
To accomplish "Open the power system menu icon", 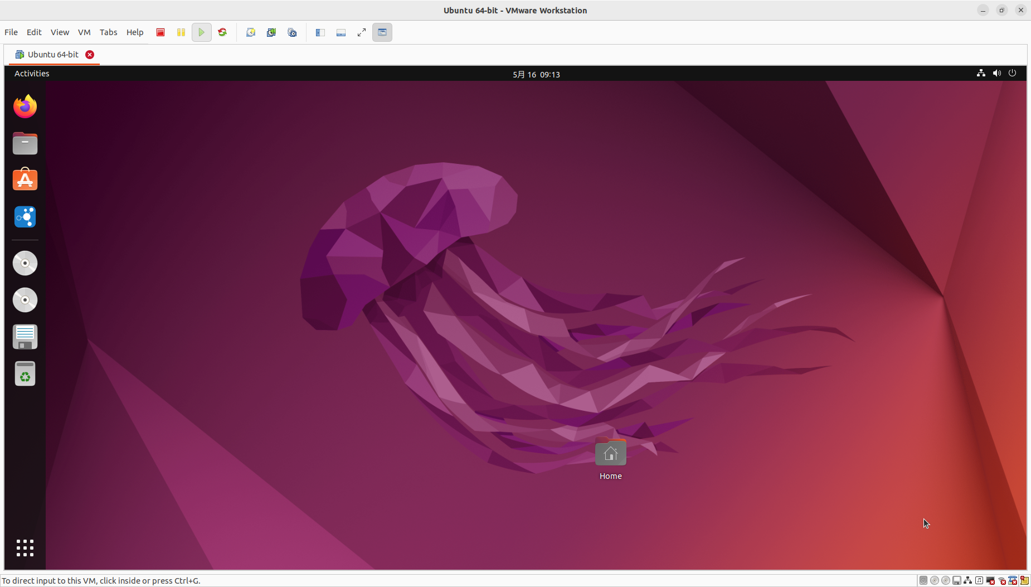I will [1013, 73].
